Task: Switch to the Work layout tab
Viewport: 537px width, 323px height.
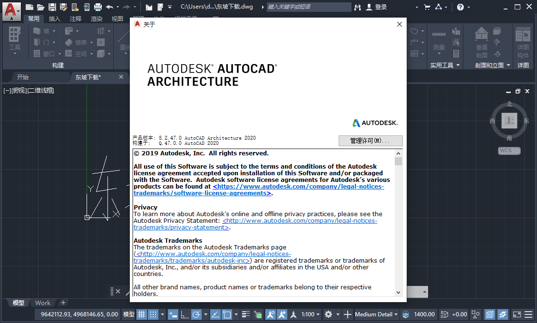Action: pos(43,303)
